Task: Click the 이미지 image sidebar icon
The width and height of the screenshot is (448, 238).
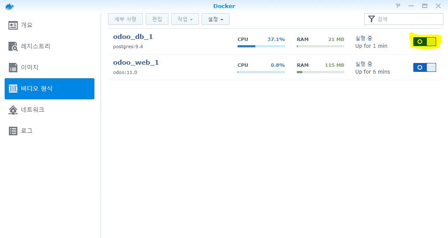Action: coord(14,68)
